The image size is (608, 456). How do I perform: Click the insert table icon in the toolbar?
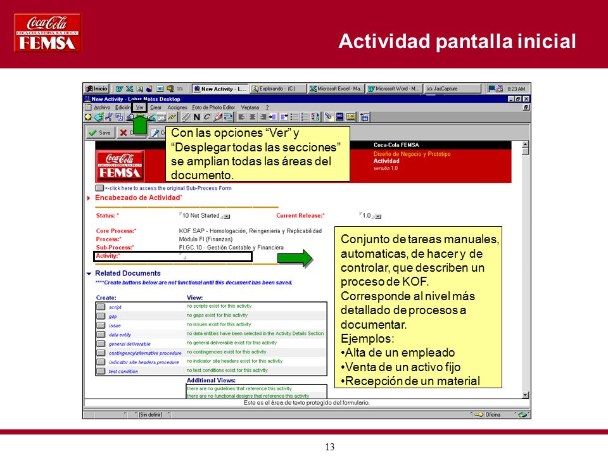(x=365, y=117)
